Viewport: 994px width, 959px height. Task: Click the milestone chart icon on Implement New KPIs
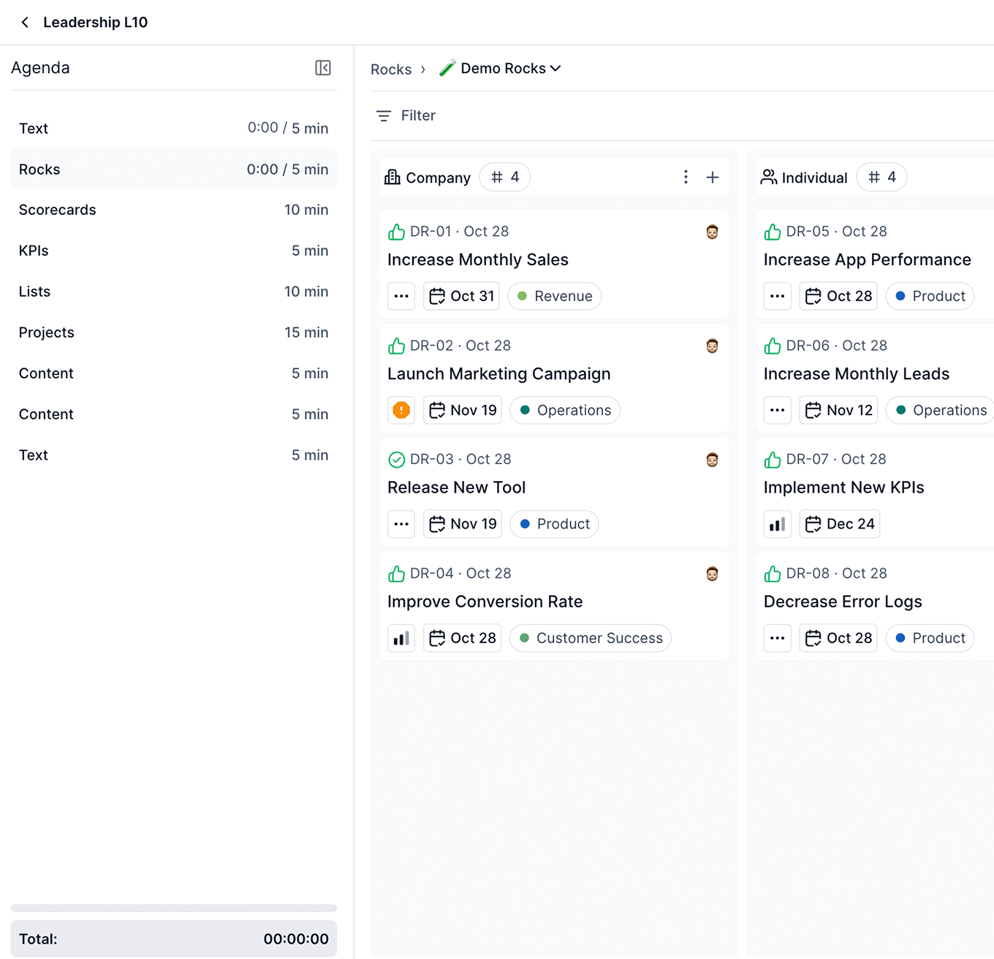coord(777,523)
